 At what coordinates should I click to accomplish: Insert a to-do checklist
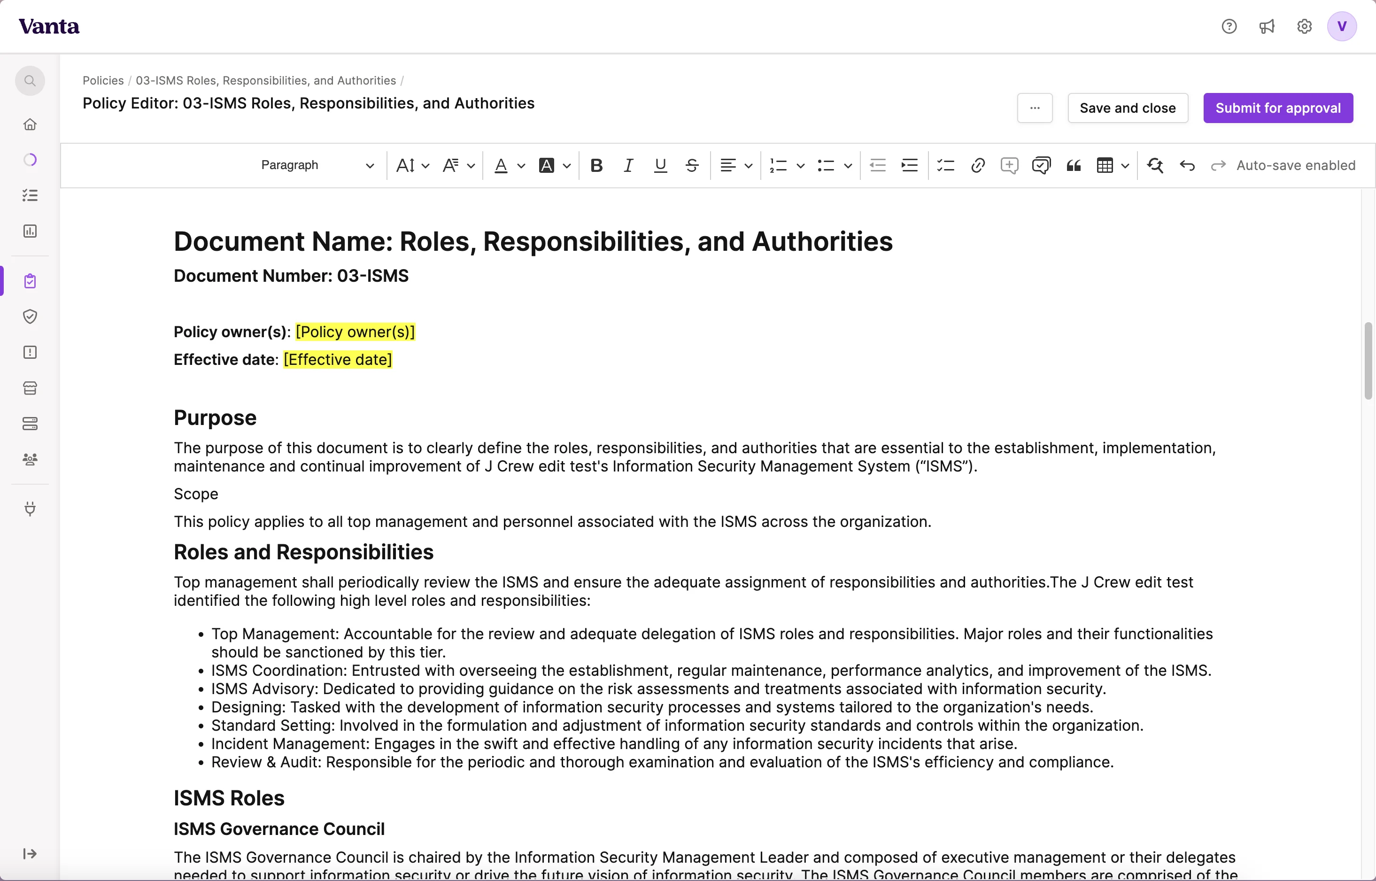pos(946,165)
